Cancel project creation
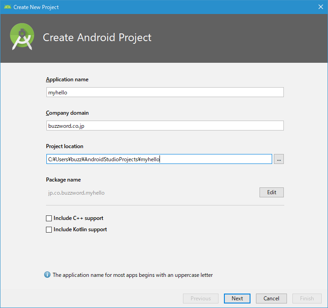Screen dimensions: 328x308 (x=271, y=299)
